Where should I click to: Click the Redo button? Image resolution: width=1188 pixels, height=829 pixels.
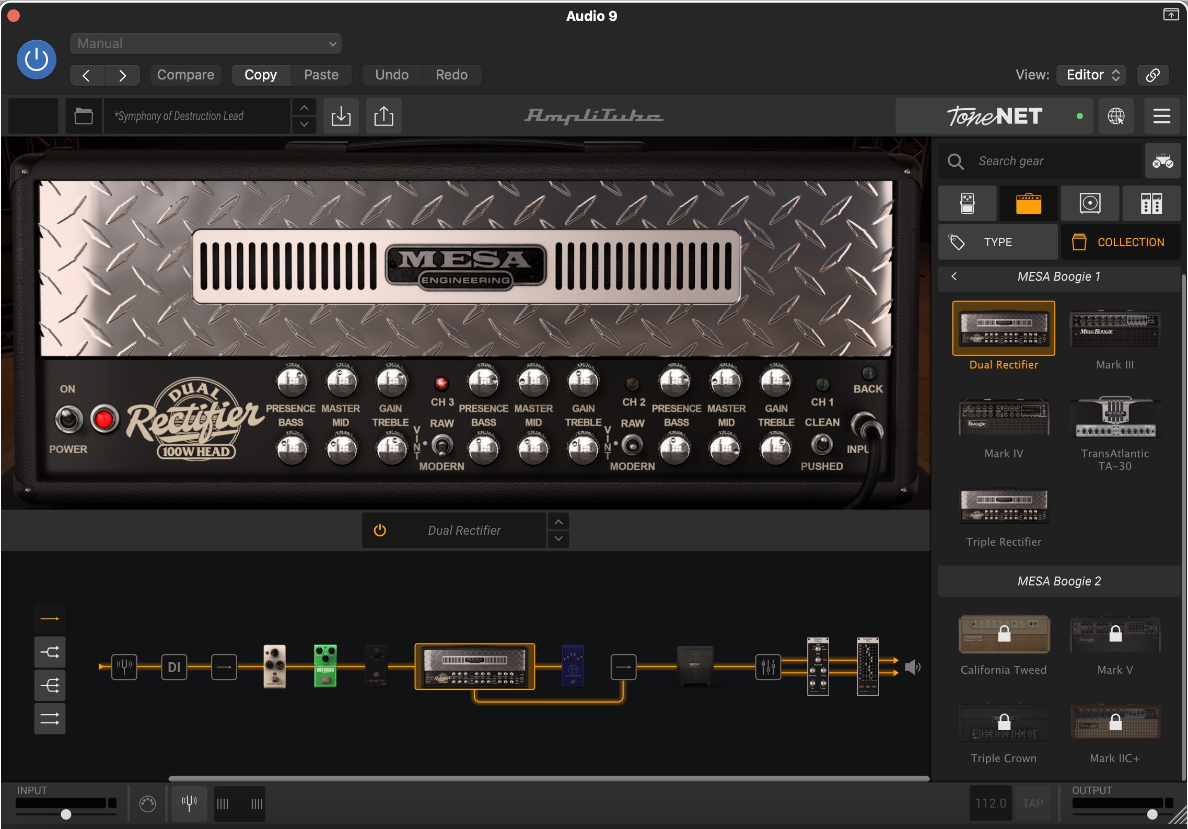click(x=452, y=75)
